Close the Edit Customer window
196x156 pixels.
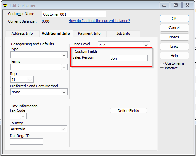(x=187, y=5)
